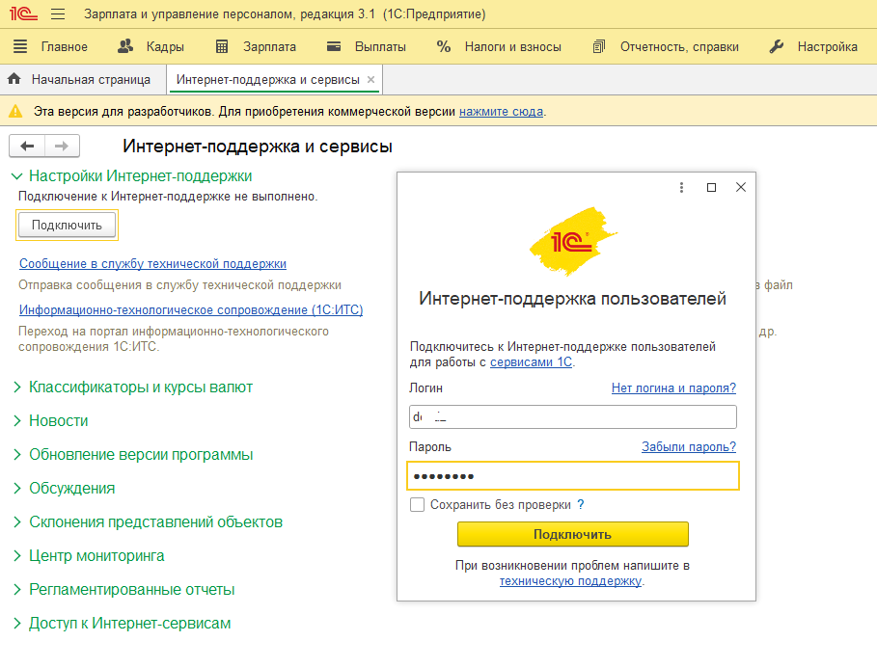Screen dimensions: 877x668
Task: Click the Кадры people icon
Action: click(x=125, y=46)
